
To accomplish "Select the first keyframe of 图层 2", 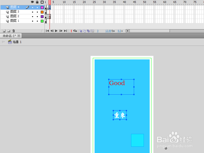I will tap(46, 17).
